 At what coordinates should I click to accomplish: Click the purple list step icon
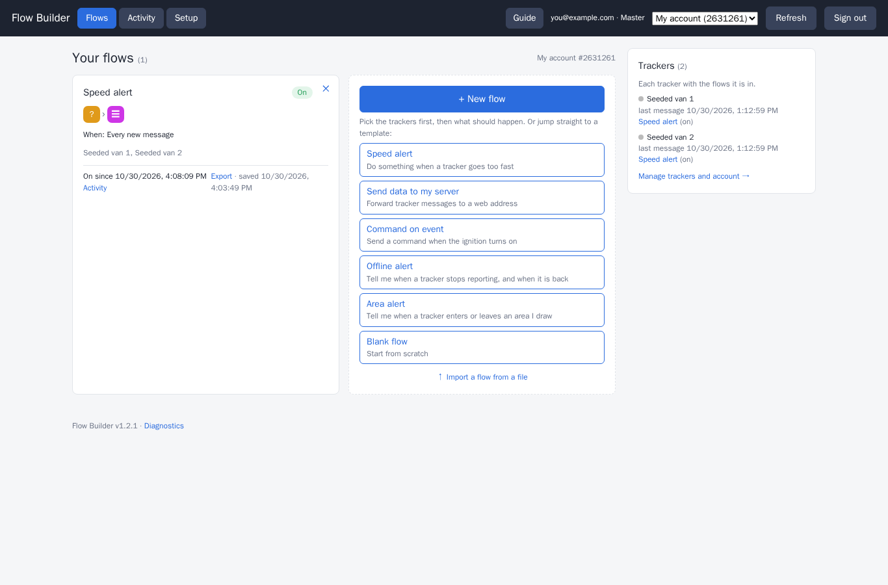(x=116, y=114)
